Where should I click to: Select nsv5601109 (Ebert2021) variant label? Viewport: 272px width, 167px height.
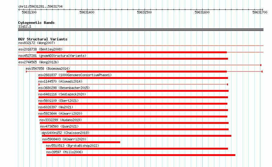(x=58, y=101)
